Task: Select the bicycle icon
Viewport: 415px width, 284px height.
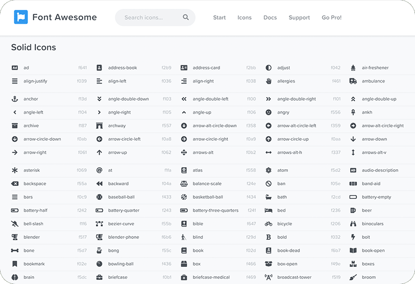Action: (x=268, y=224)
